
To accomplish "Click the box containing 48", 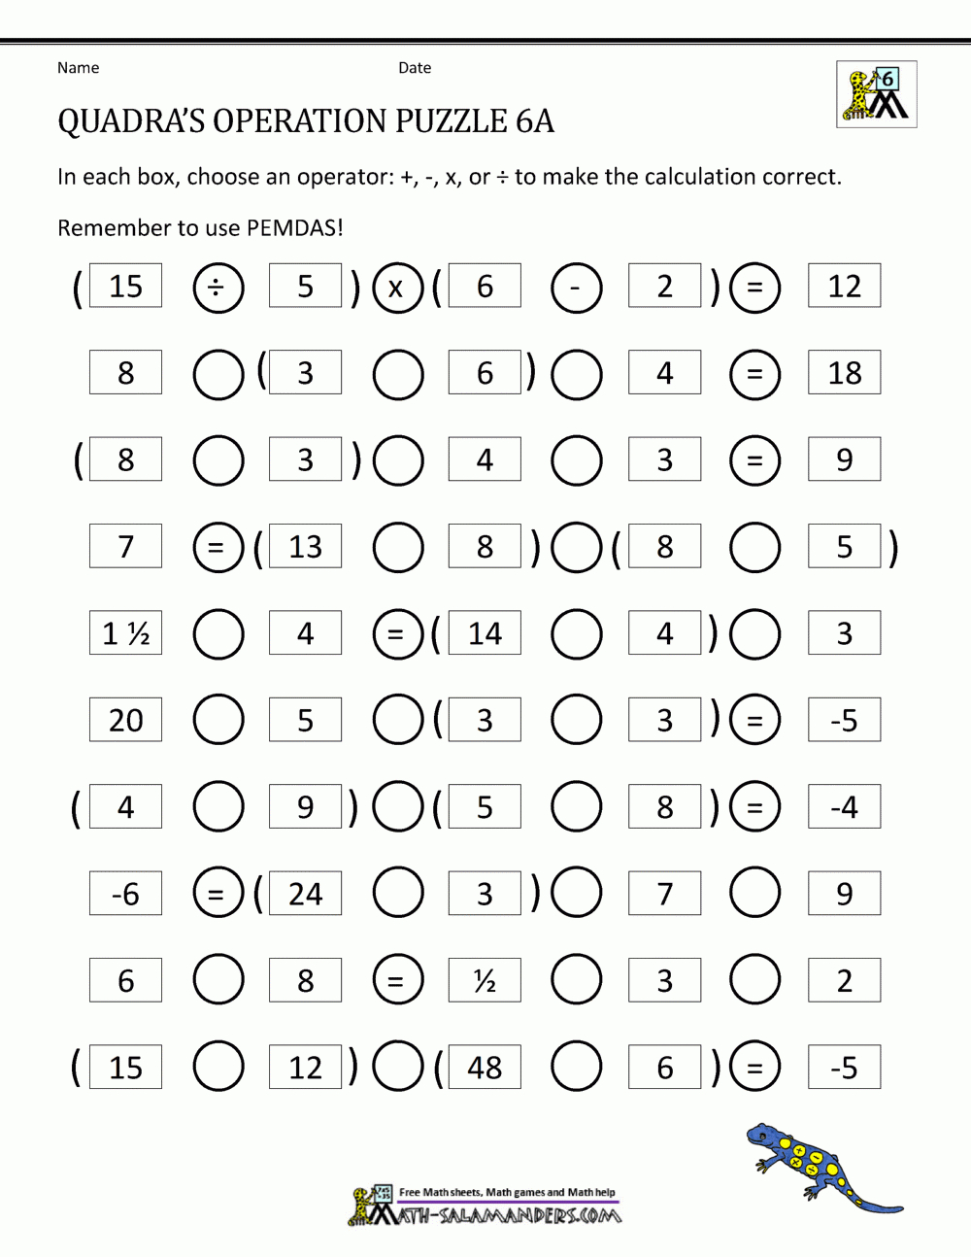I will (x=485, y=1068).
